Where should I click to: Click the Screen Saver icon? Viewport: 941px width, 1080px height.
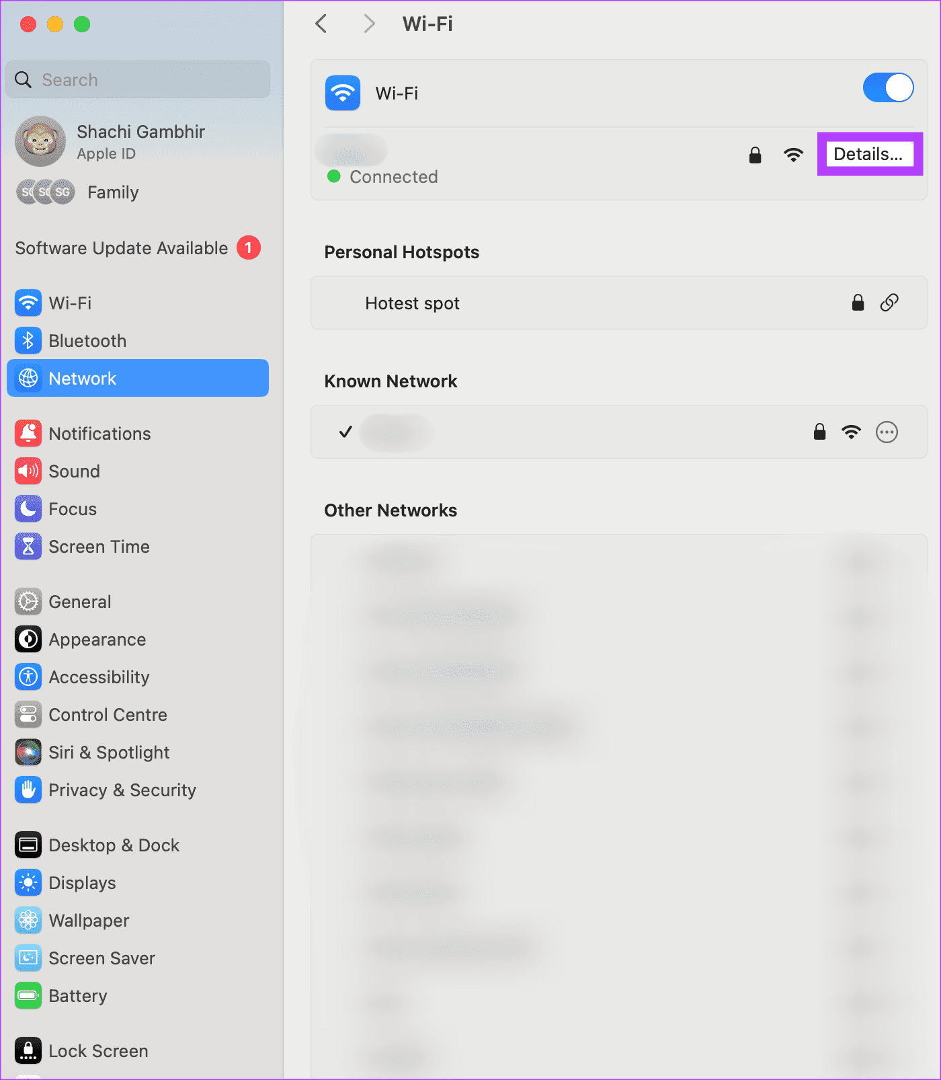(x=28, y=958)
